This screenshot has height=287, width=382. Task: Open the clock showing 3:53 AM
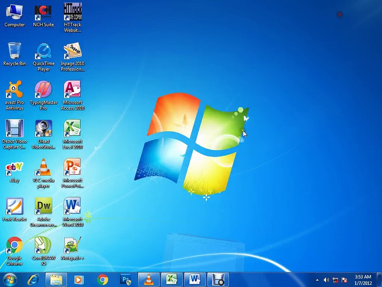coord(363,280)
